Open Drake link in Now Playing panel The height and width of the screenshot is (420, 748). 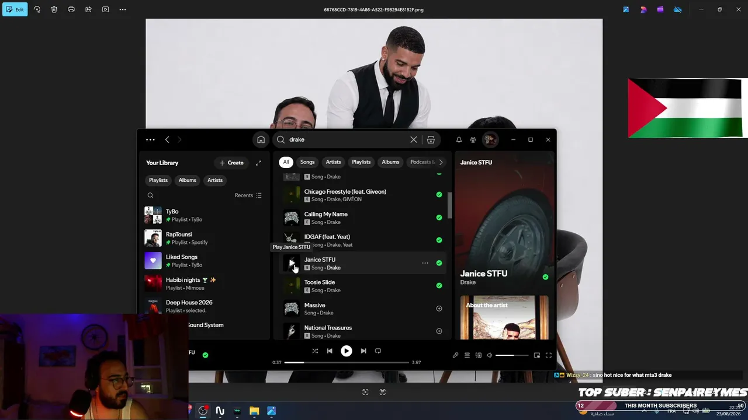tap(467, 282)
